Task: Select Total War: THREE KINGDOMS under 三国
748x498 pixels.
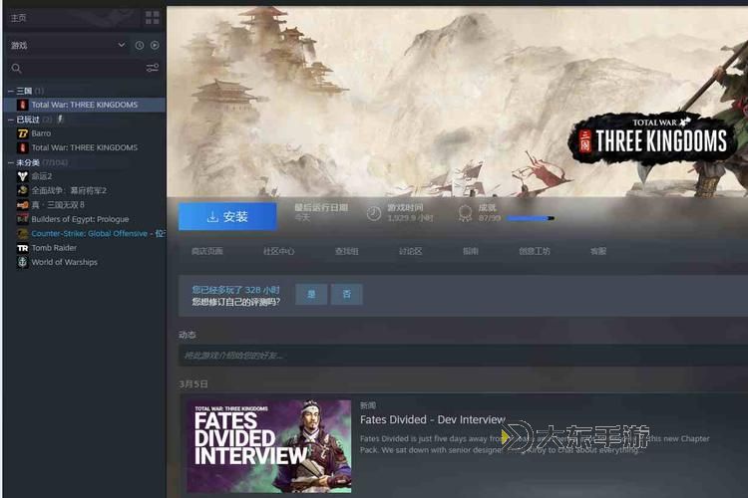Action: (x=85, y=105)
